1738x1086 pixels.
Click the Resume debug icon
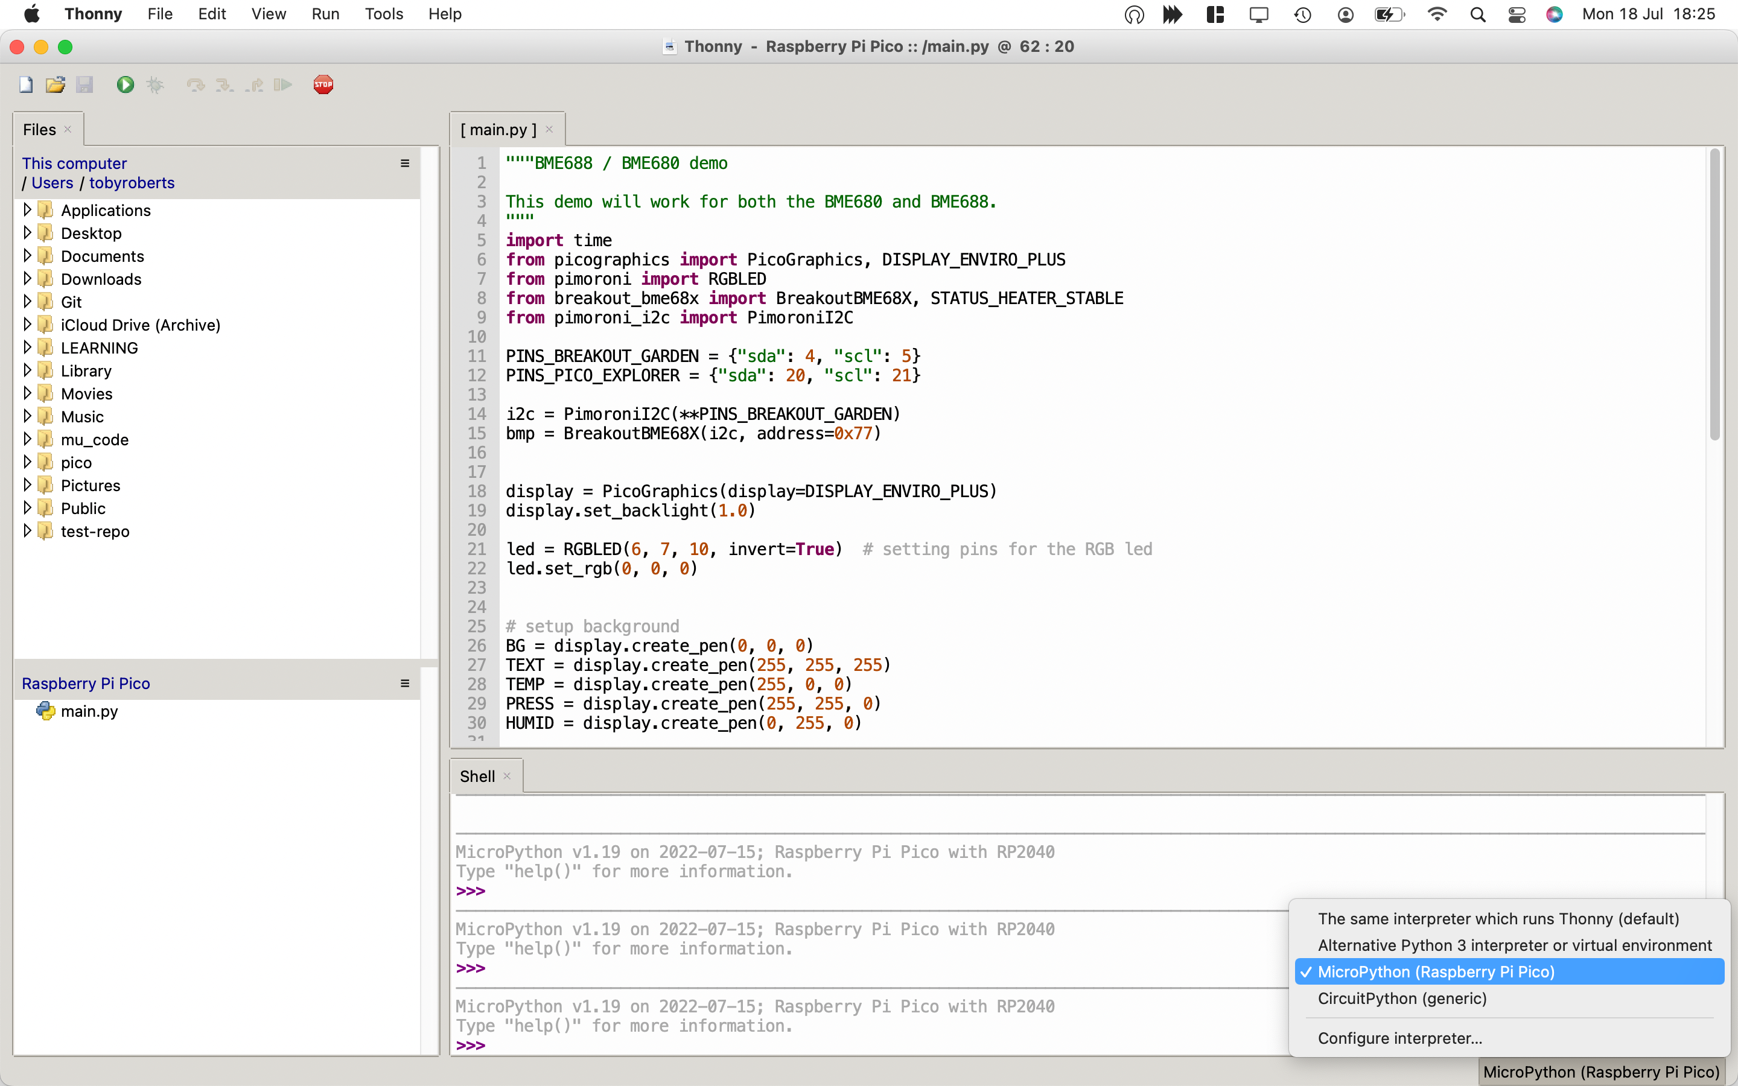click(x=283, y=84)
